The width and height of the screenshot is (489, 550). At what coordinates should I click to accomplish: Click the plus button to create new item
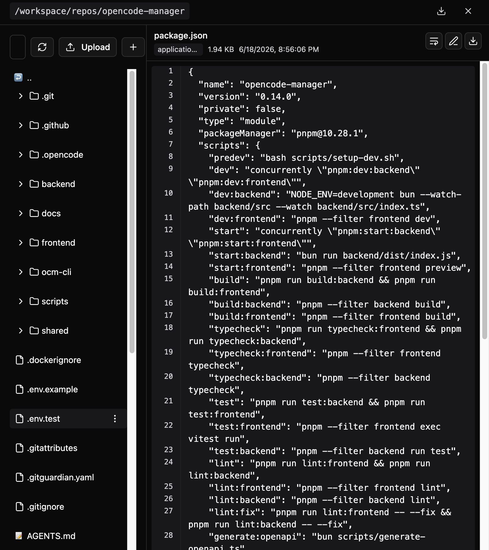pyautogui.click(x=133, y=47)
